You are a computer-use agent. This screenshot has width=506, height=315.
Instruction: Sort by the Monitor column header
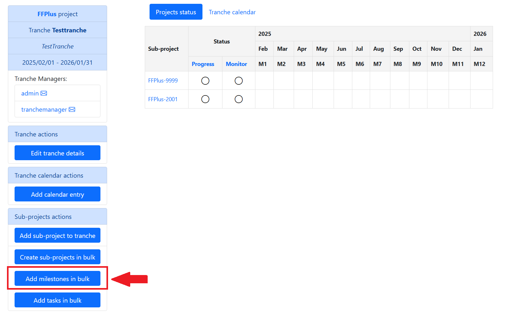coord(236,64)
